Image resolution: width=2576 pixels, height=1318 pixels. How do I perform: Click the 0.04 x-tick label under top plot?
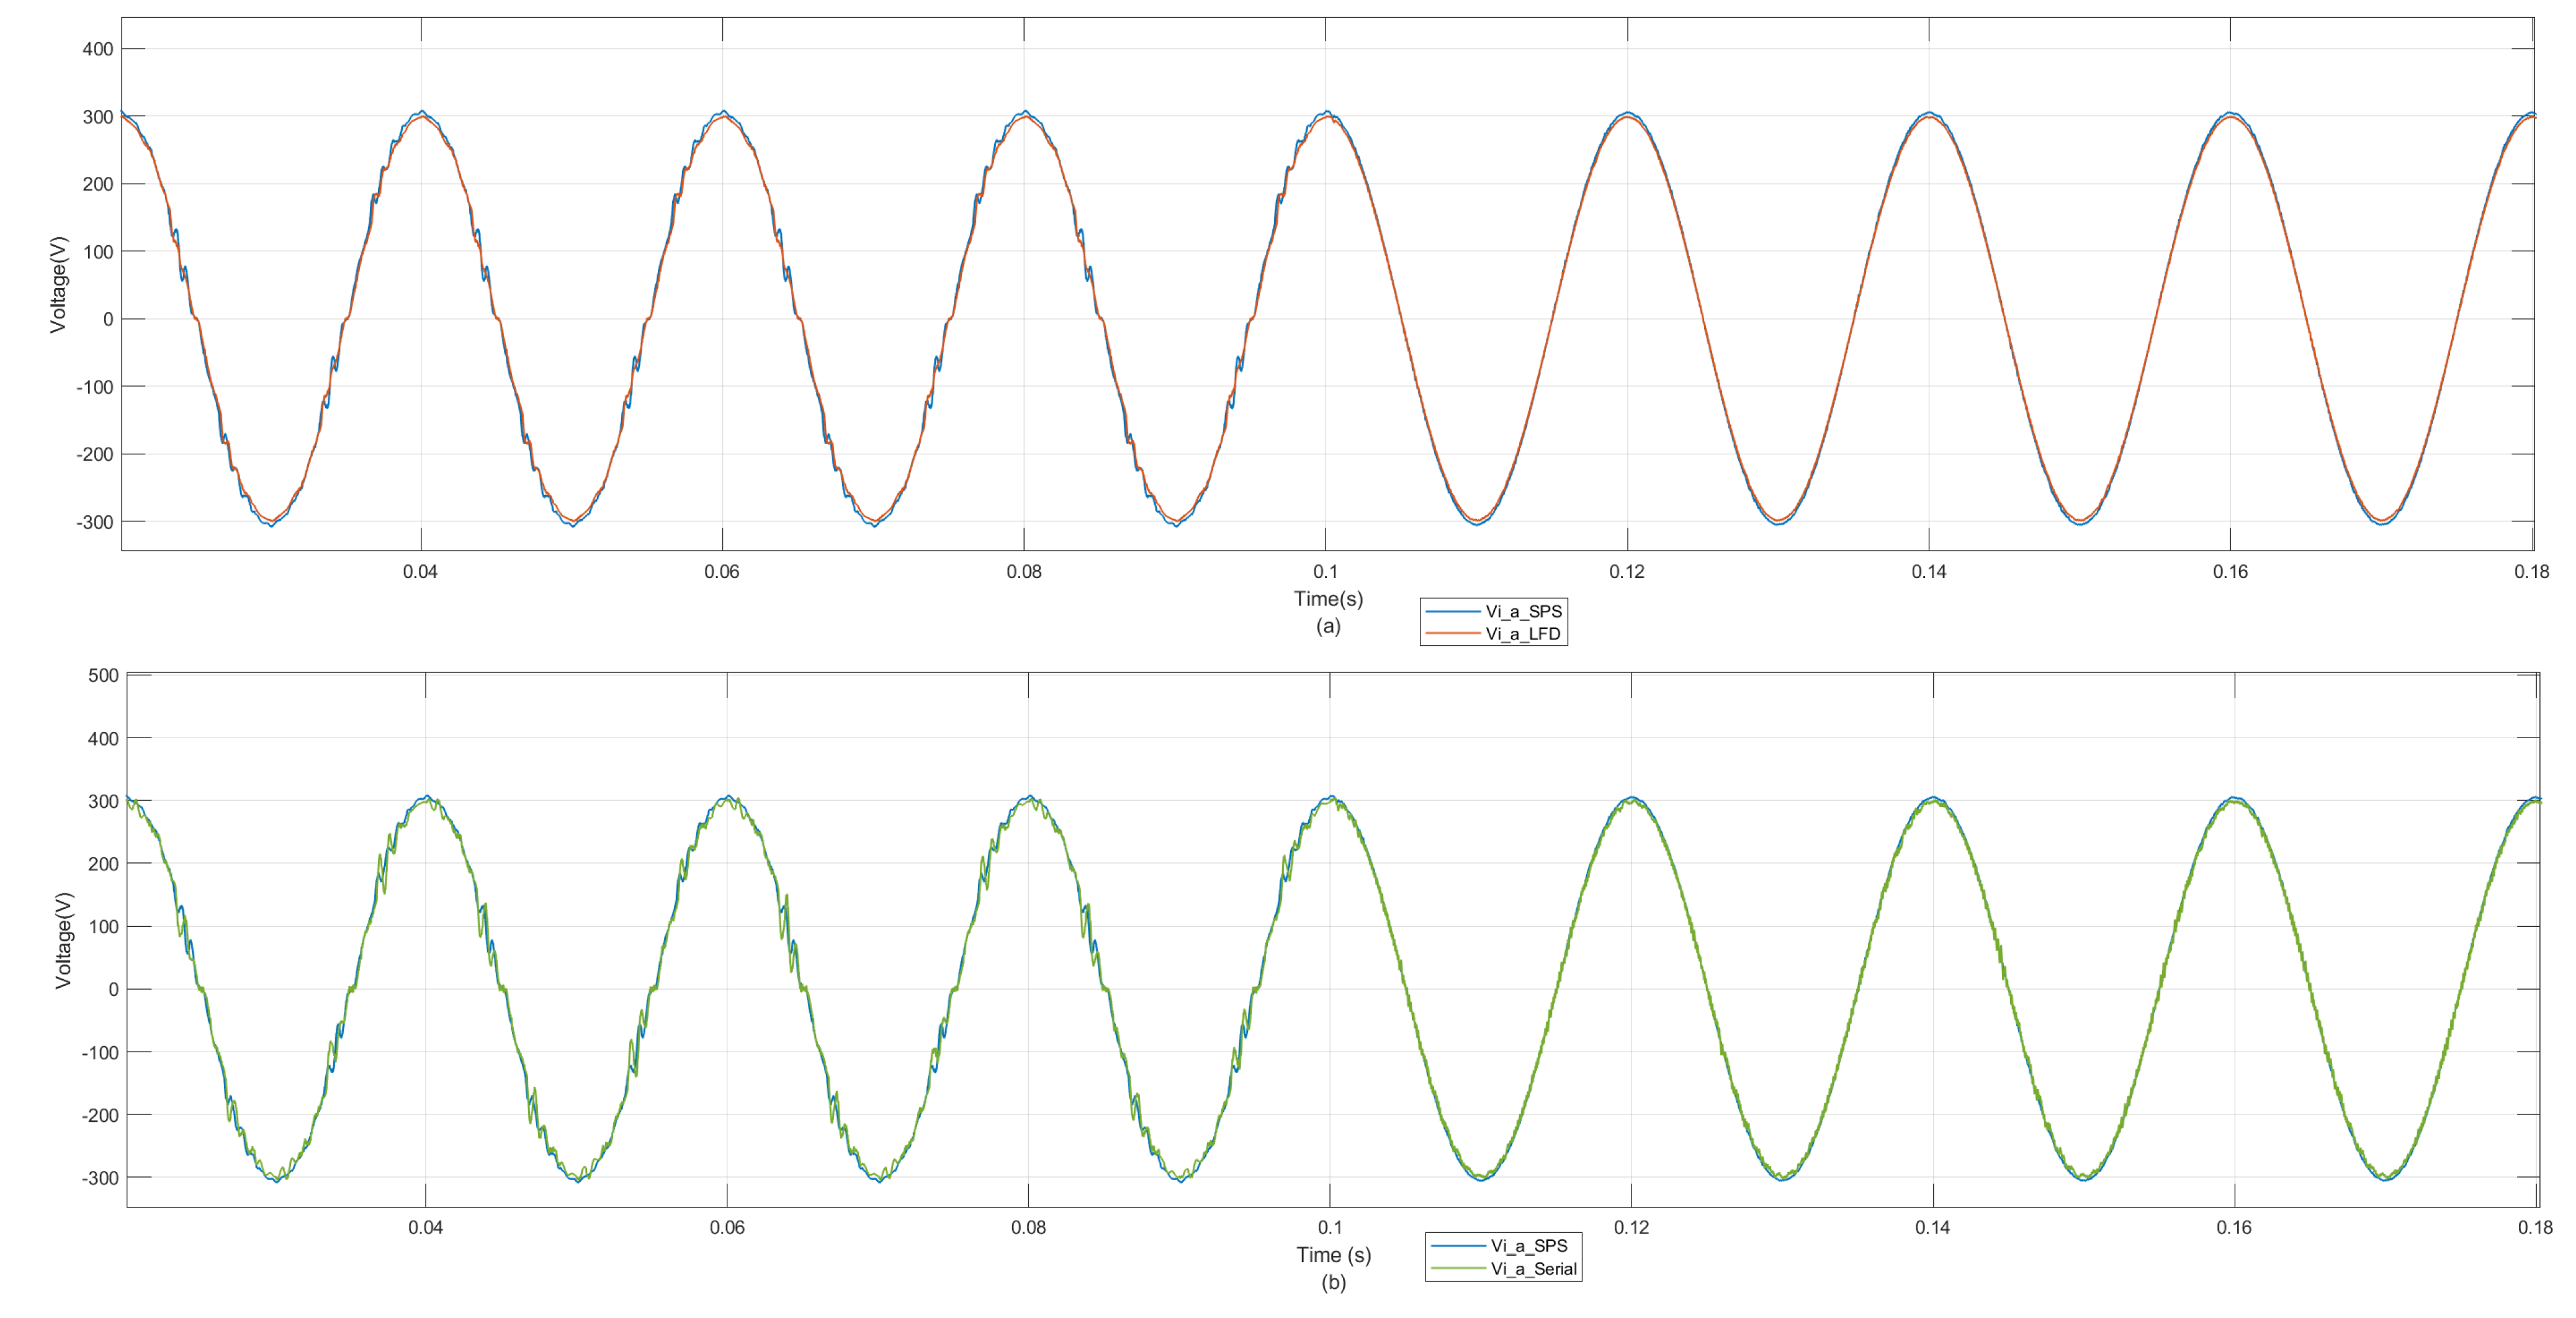(420, 571)
